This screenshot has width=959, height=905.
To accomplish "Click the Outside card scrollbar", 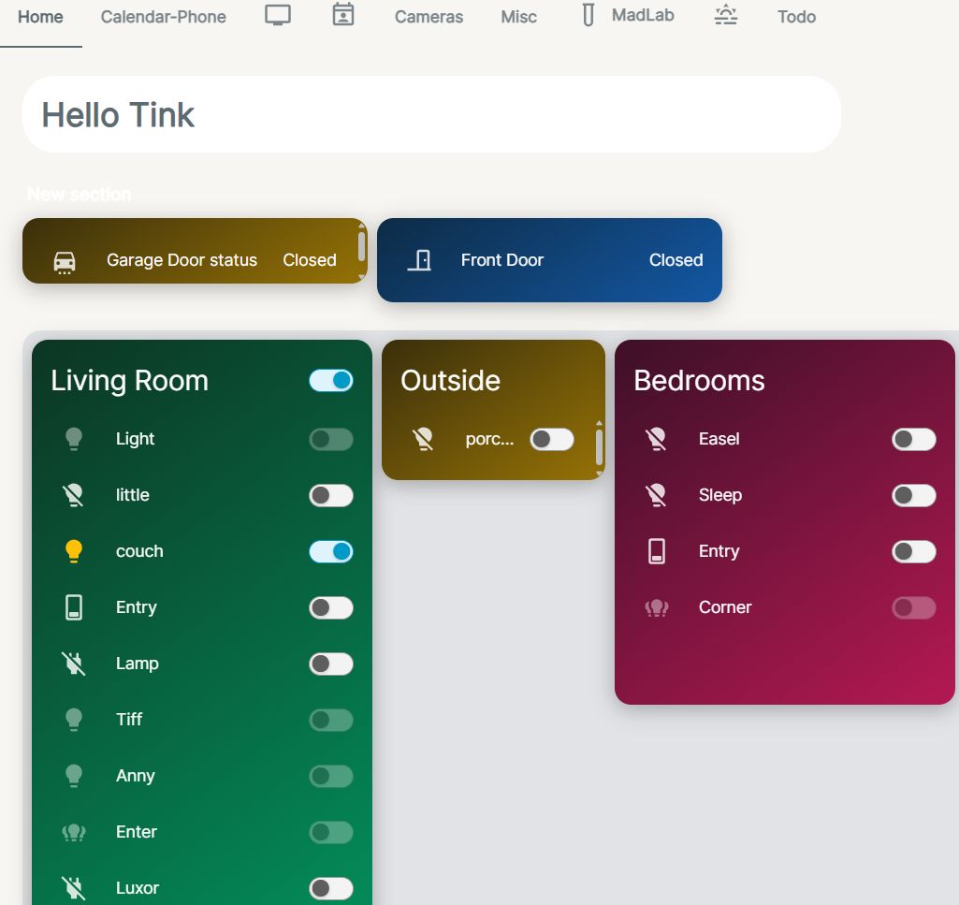I will 600,447.
